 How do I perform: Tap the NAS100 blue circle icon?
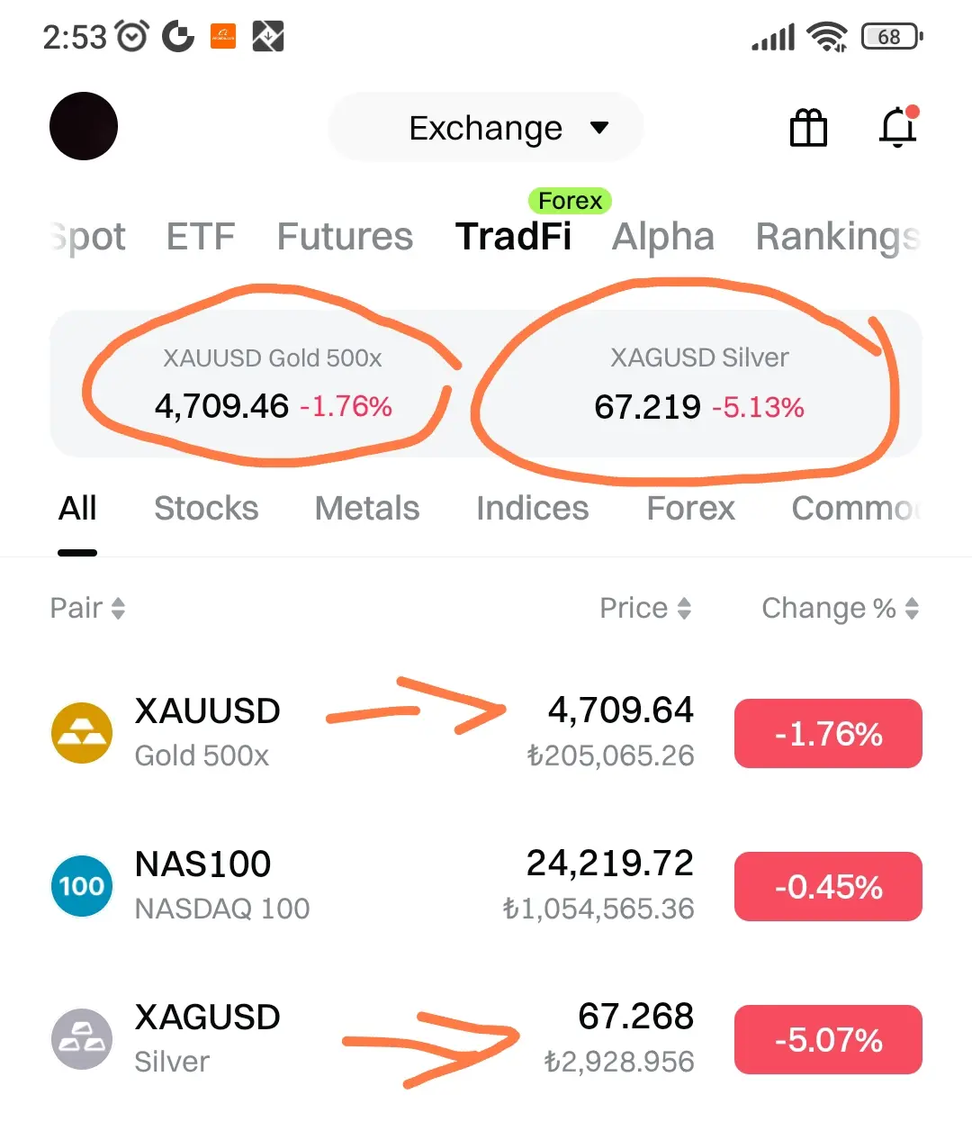click(82, 886)
